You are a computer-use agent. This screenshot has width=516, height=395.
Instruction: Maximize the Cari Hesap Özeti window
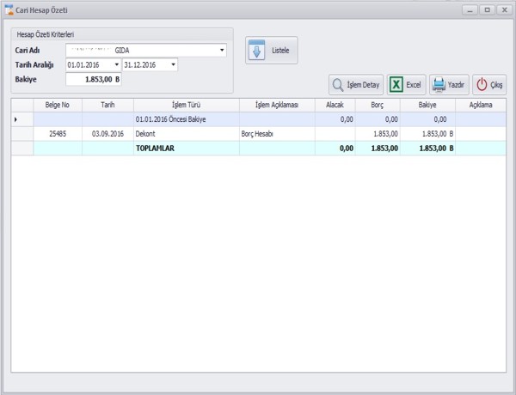tap(487, 10)
